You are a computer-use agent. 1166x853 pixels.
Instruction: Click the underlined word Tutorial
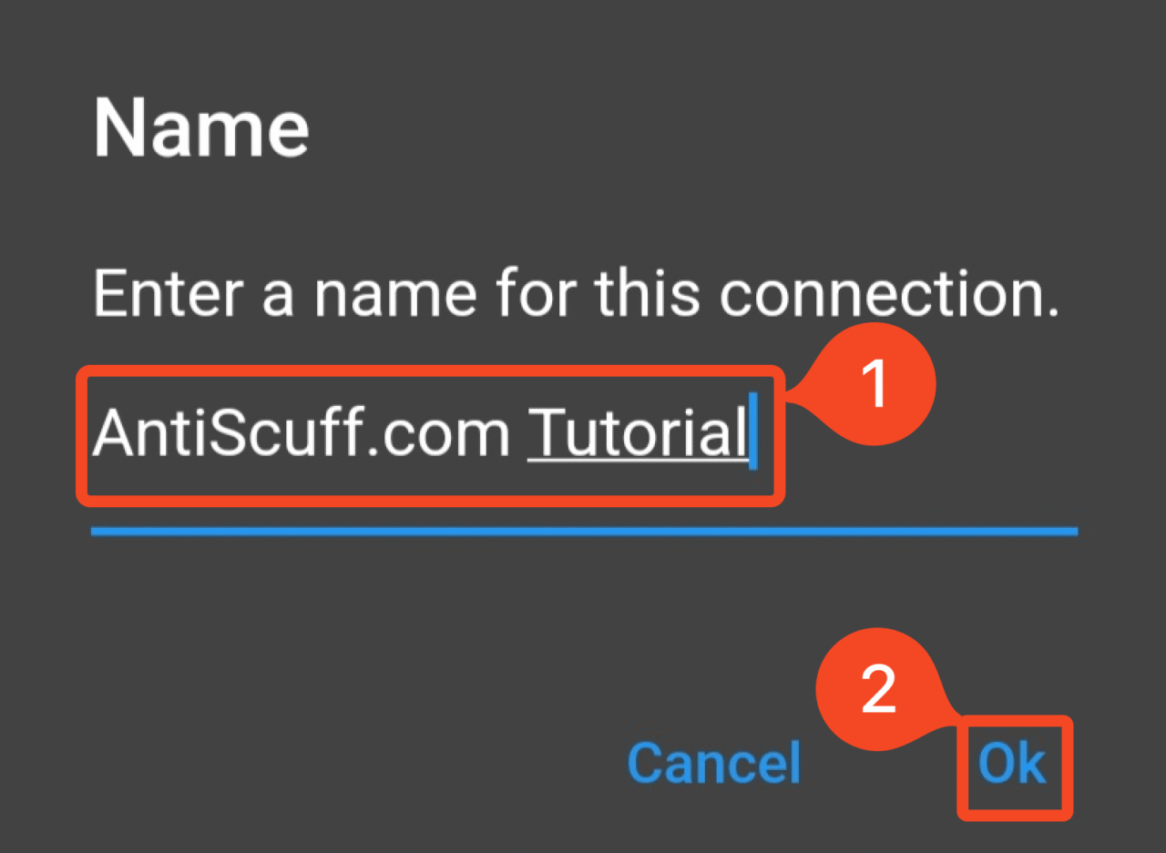tap(637, 433)
